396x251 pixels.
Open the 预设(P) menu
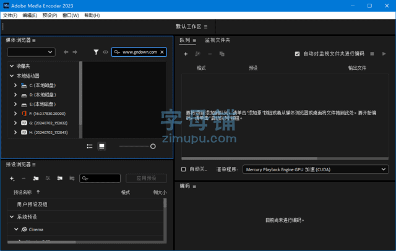pyautogui.click(x=49, y=15)
